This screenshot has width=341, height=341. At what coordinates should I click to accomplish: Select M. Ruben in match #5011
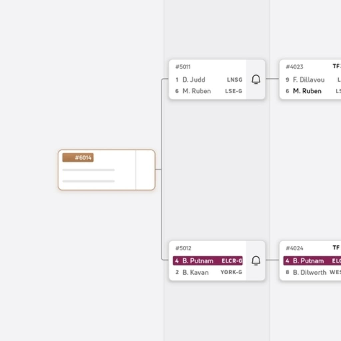196,91
